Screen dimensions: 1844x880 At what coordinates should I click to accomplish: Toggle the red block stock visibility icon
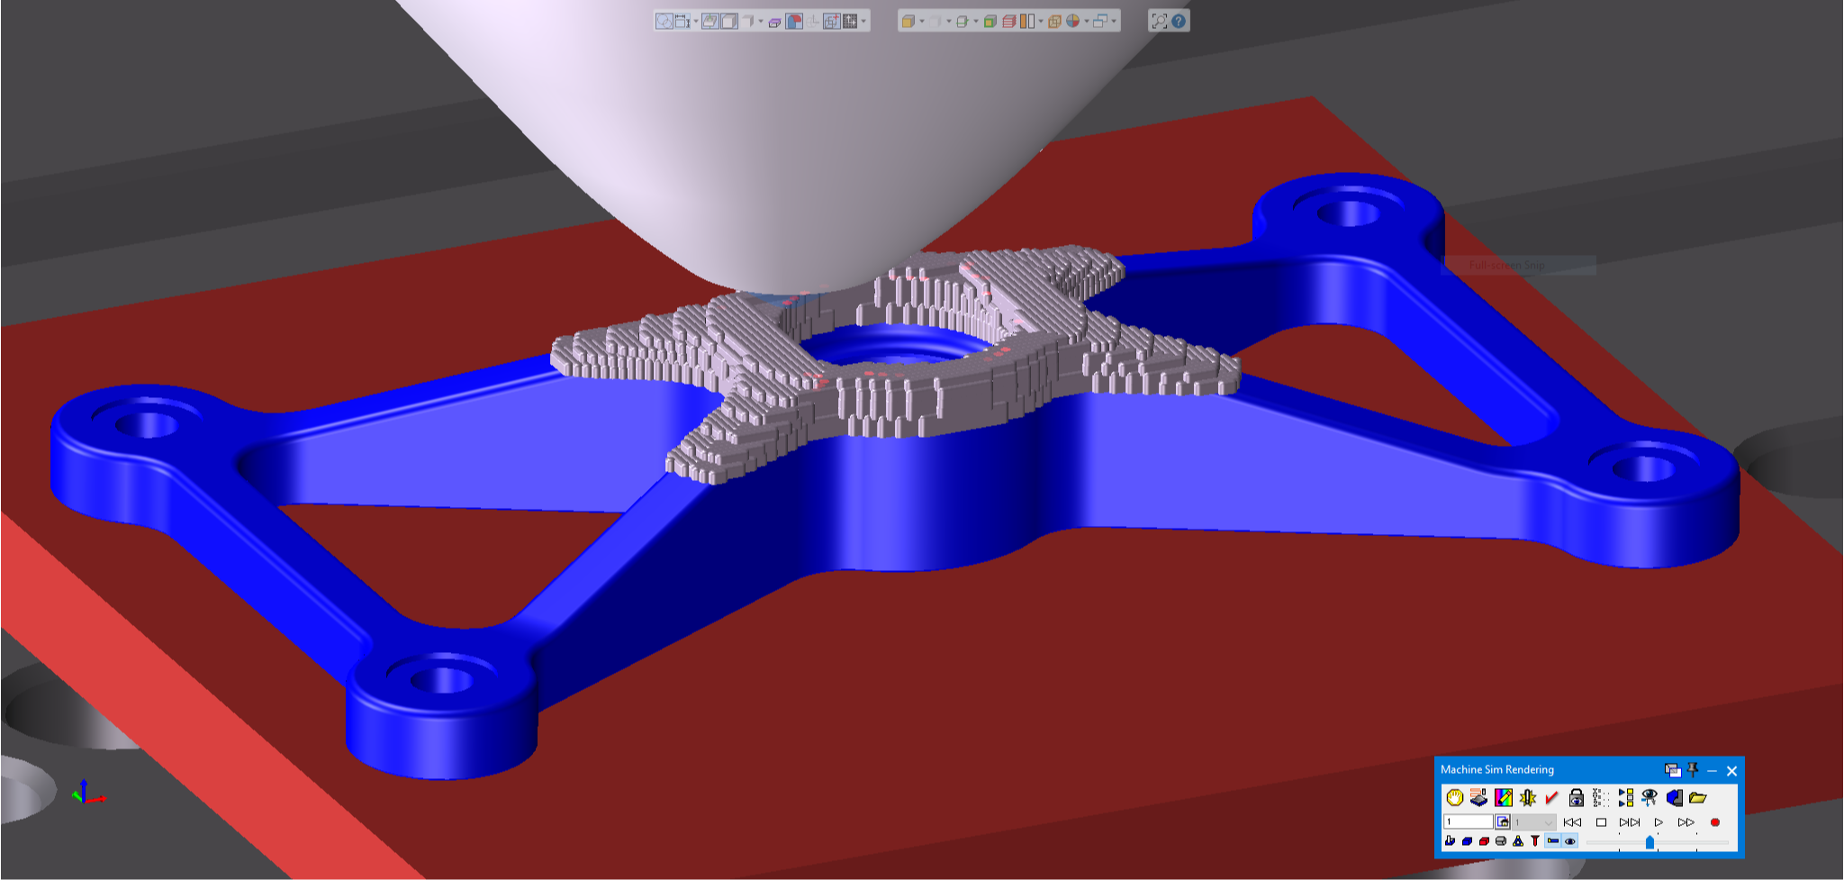coord(1484,841)
